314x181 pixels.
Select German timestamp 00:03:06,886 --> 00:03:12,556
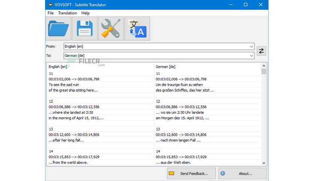click(181, 107)
